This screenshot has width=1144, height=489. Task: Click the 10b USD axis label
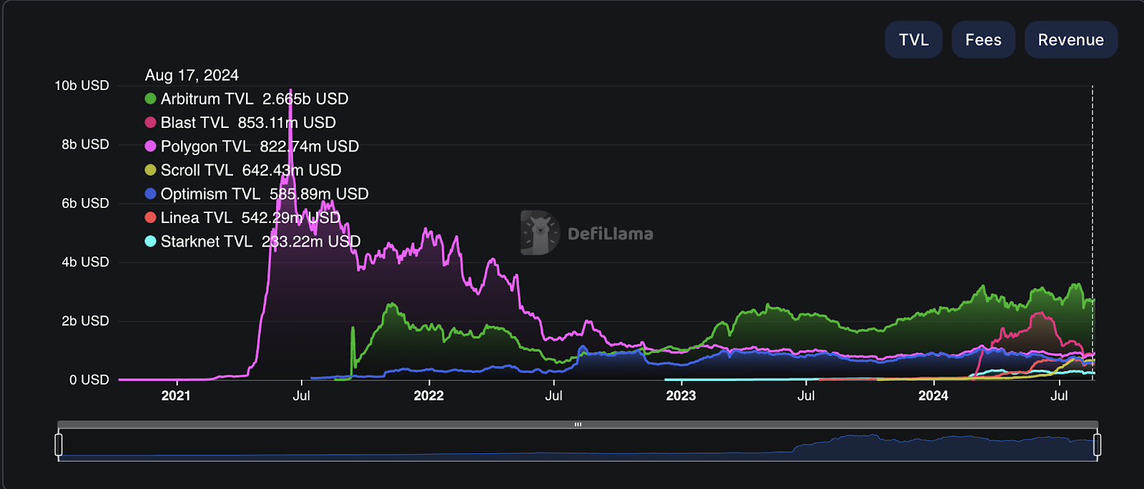coord(82,86)
